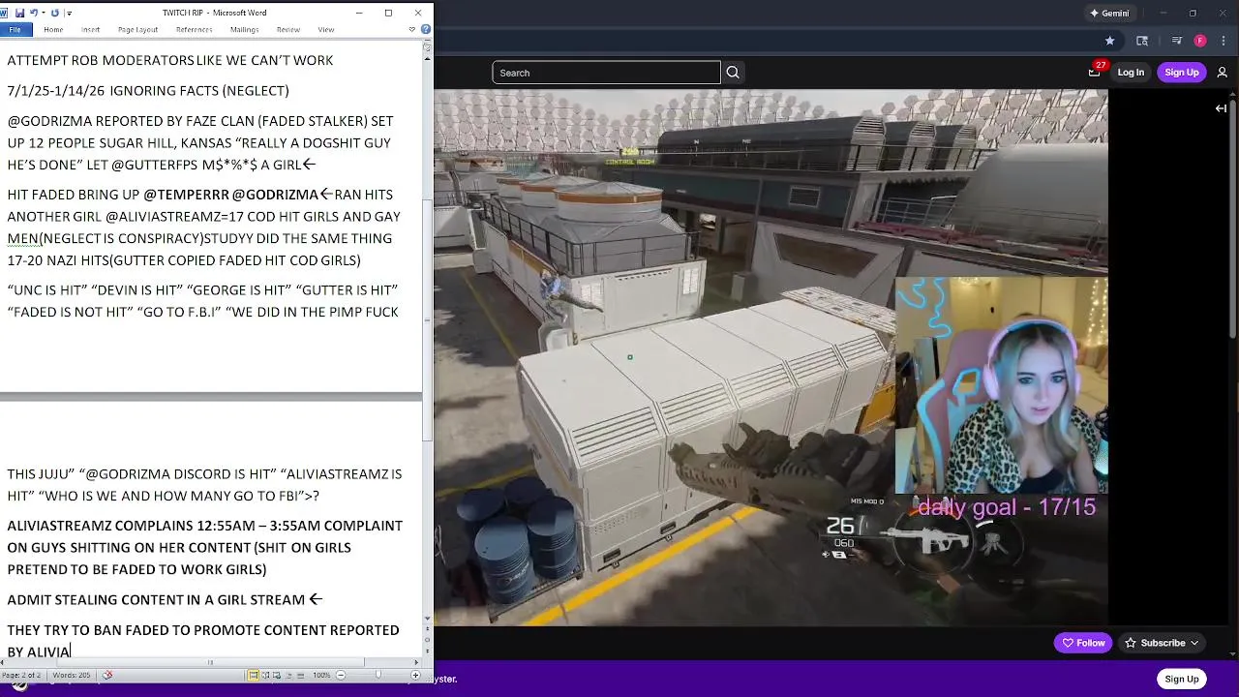Click the 'ADMIT STEALING CONTENT IN A GIRL STREAM' line

165,600
